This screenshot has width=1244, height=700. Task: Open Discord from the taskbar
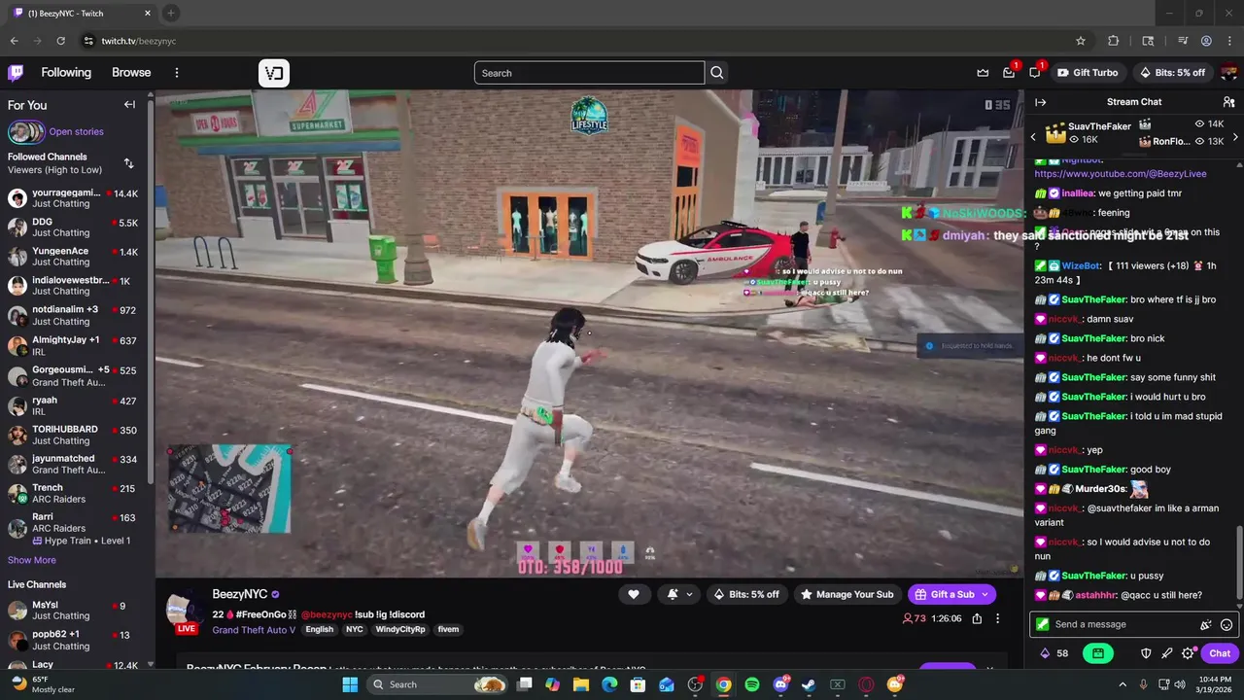point(780,684)
